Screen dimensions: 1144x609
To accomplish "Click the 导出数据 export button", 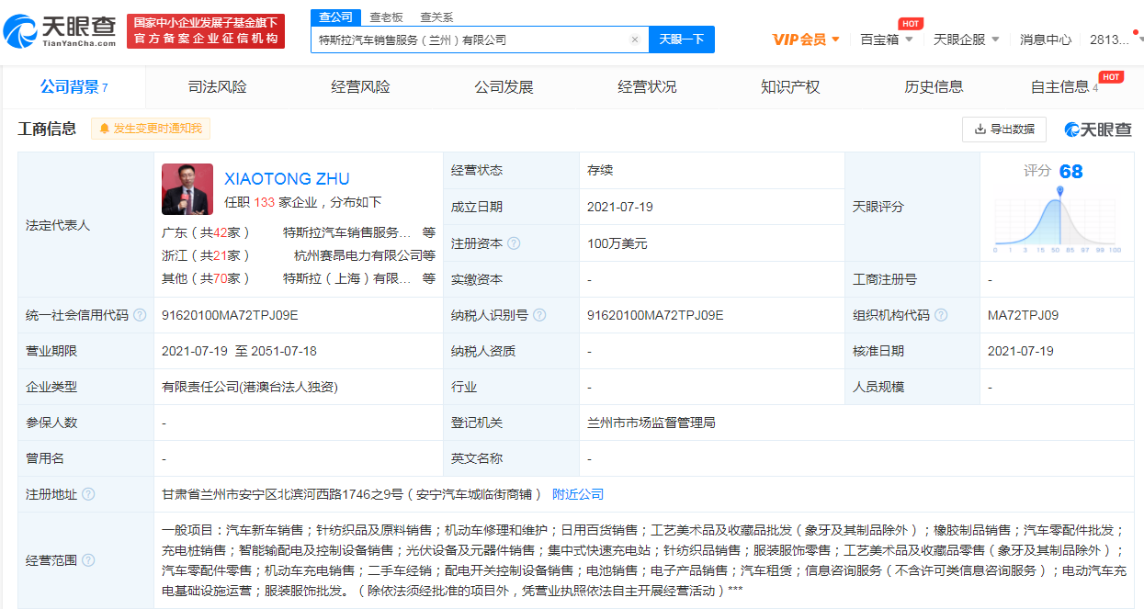I will click(x=1003, y=130).
